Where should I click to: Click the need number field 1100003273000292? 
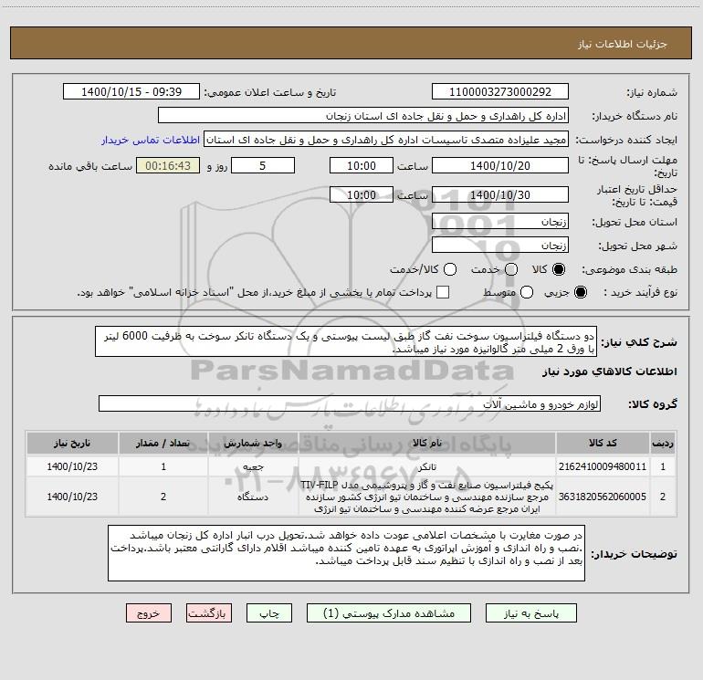pyautogui.click(x=500, y=92)
